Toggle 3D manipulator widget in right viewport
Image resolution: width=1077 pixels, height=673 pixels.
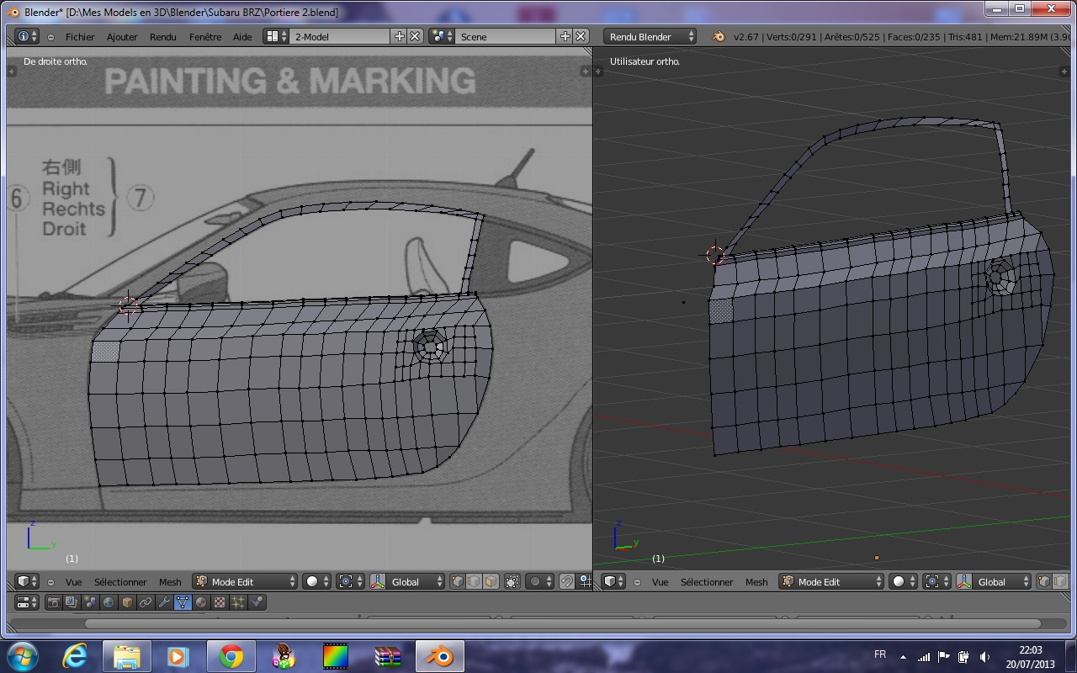(x=966, y=581)
